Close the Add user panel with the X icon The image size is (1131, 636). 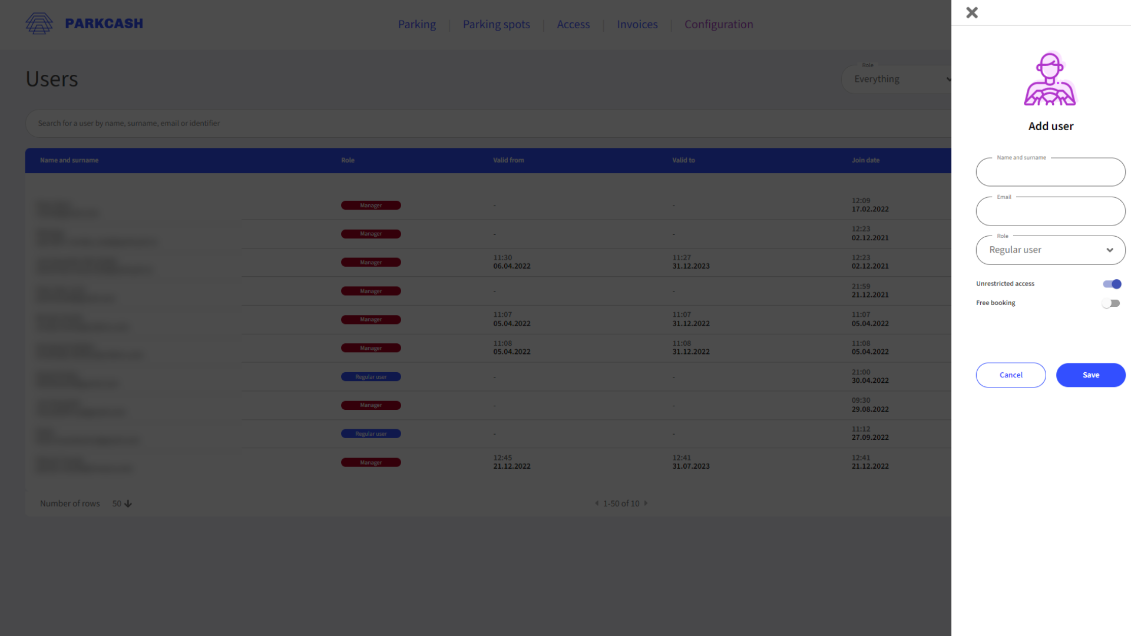point(971,12)
